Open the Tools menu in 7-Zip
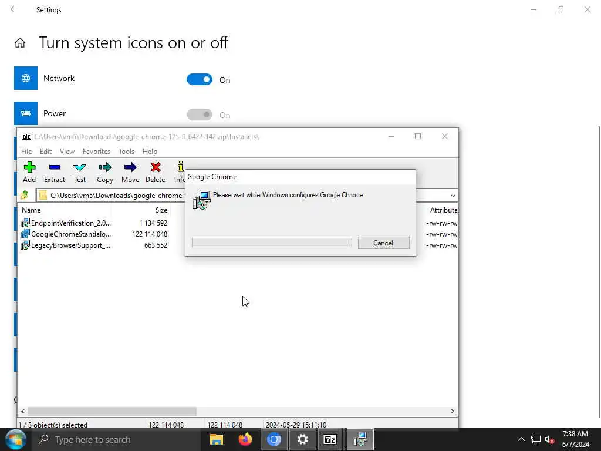 pyautogui.click(x=127, y=152)
